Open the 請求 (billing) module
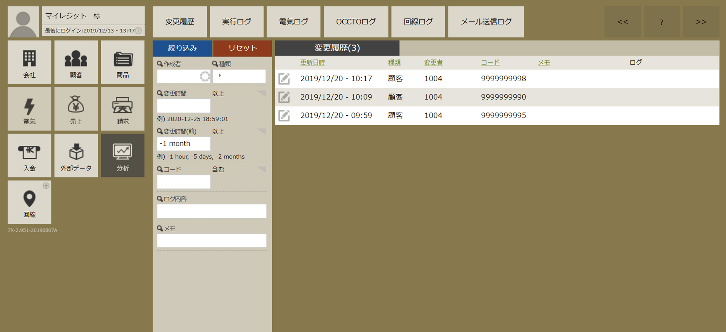 pyautogui.click(x=123, y=109)
